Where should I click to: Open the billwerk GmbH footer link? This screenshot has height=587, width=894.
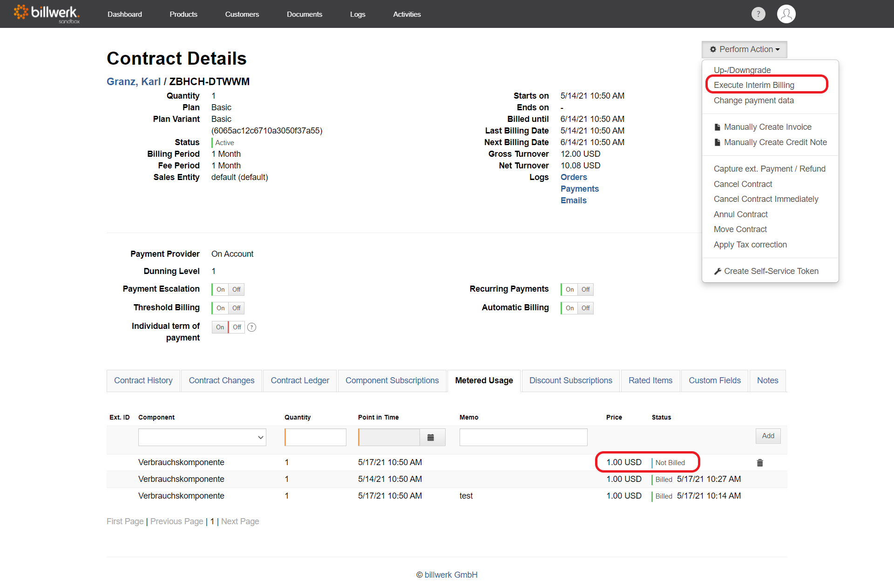(x=451, y=575)
